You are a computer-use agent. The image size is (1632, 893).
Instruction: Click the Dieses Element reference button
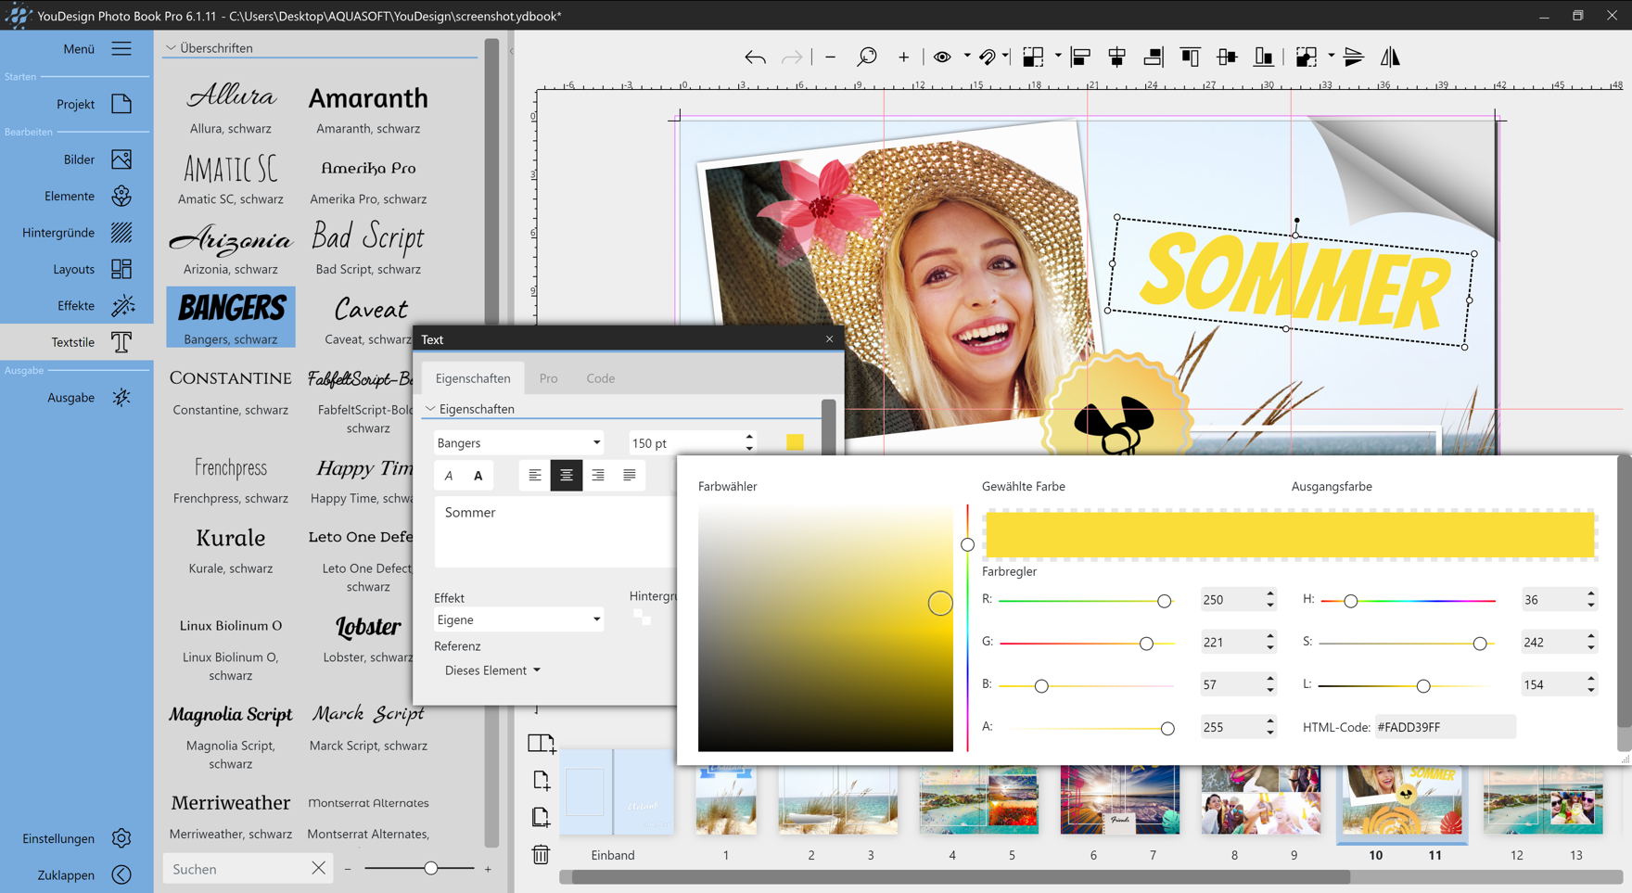[491, 670]
